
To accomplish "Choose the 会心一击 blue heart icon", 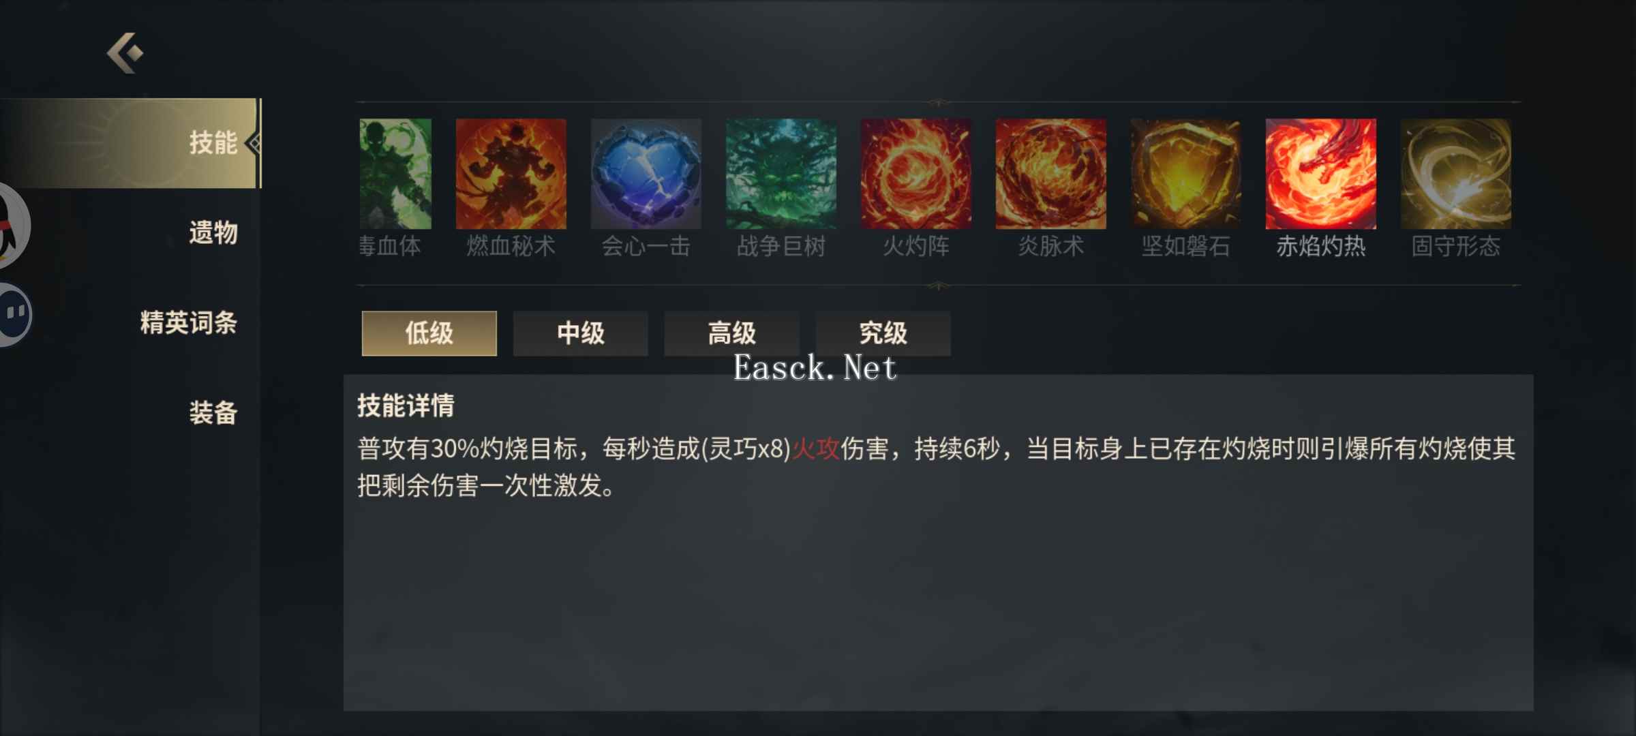I will click(x=646, y=174).
